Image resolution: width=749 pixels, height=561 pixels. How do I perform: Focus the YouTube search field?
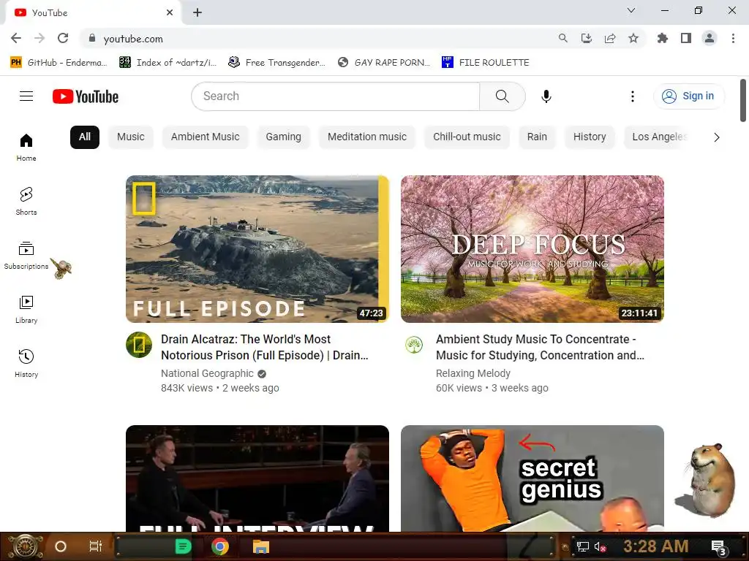pyautogui.click(x=335, y=96)
